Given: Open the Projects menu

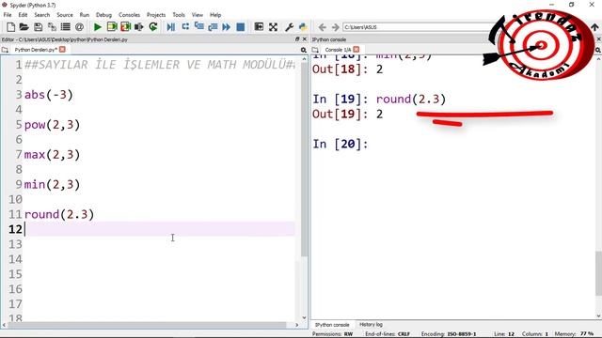Looking at the screenshot, I should [x=156, y=15].
